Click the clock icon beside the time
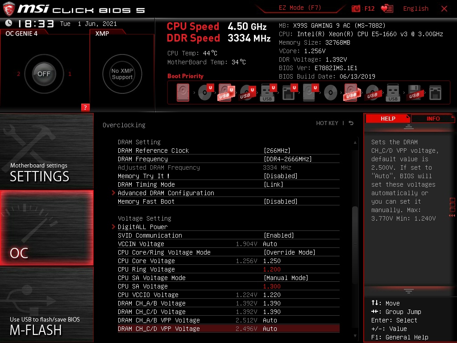The width and height of the screenshot is (457, 343). (9, 23)
